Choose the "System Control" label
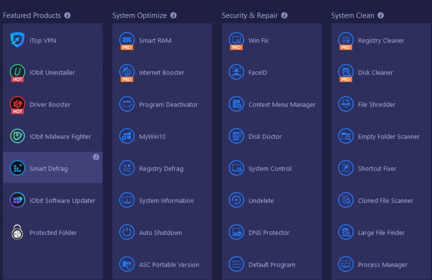 [270, 169]
